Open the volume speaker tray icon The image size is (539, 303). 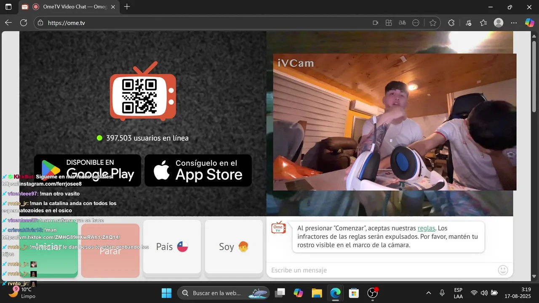pos(484,293)
